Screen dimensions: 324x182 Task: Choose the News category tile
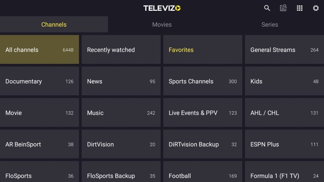(121, 81)
